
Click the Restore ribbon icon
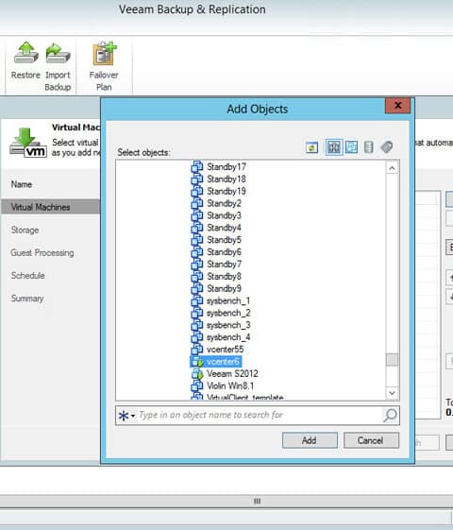[x=25, y=52]
